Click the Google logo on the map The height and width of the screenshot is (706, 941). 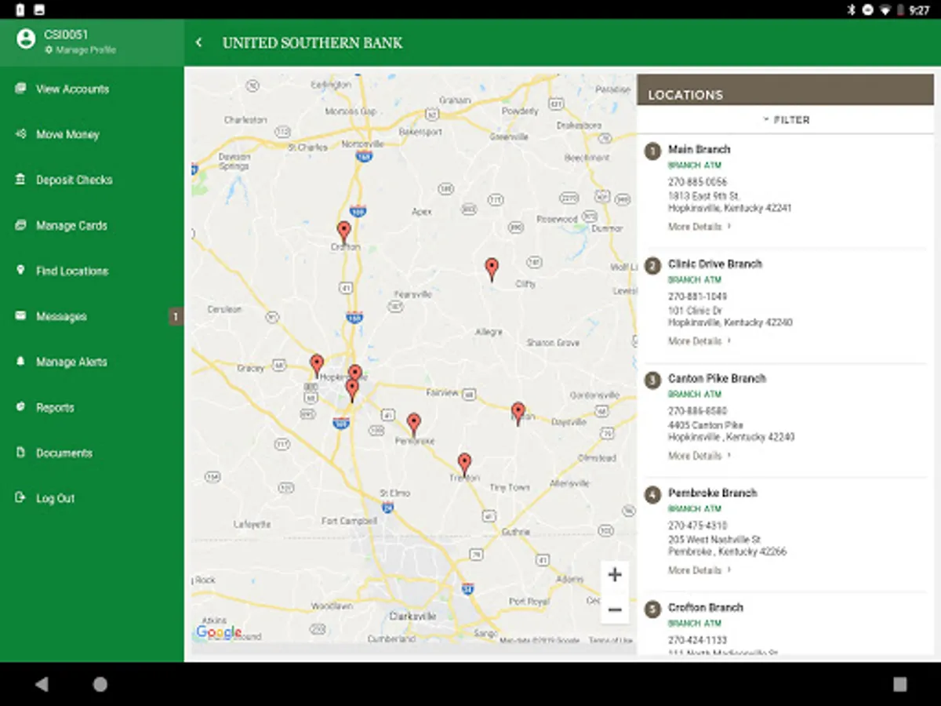pyautogui.click(x=219, y=632)
